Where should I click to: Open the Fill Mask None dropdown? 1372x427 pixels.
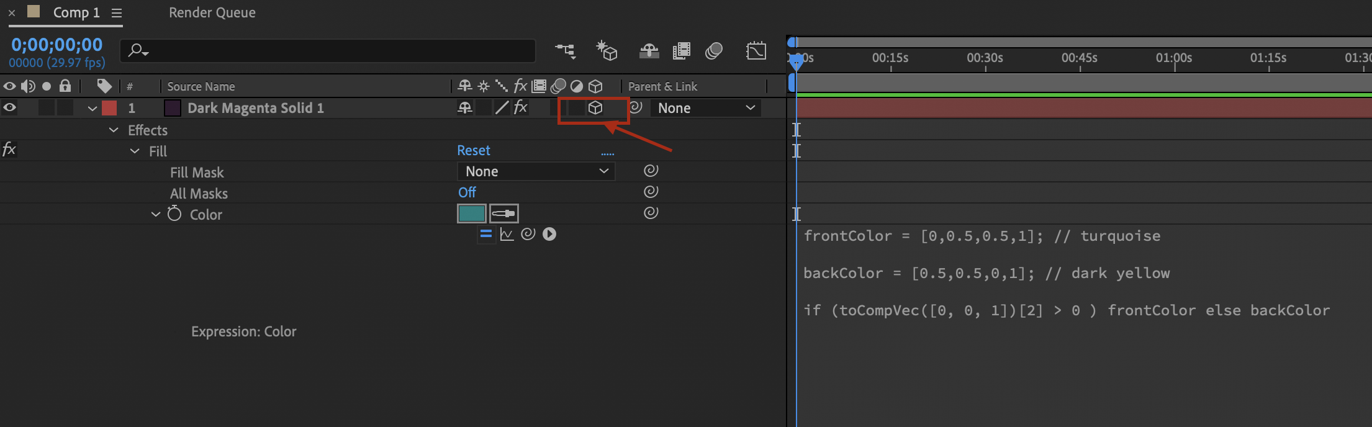coord(536,171)
